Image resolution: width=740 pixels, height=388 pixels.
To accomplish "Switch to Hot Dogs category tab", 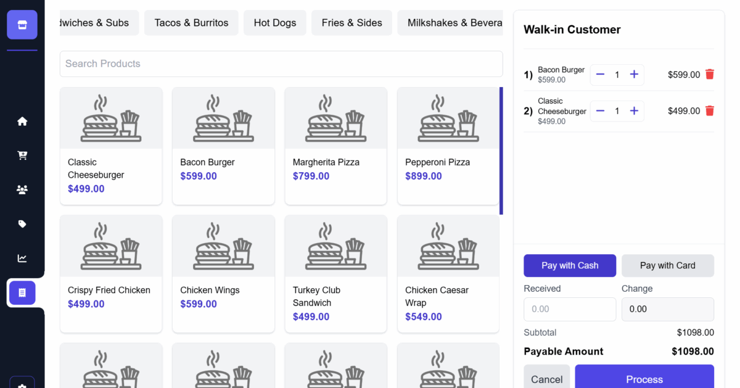I will 275,23.
